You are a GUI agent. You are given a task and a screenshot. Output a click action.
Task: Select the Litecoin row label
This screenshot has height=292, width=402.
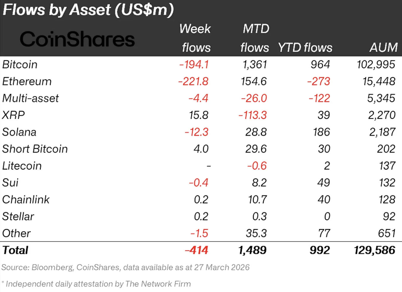pos(22,166)
